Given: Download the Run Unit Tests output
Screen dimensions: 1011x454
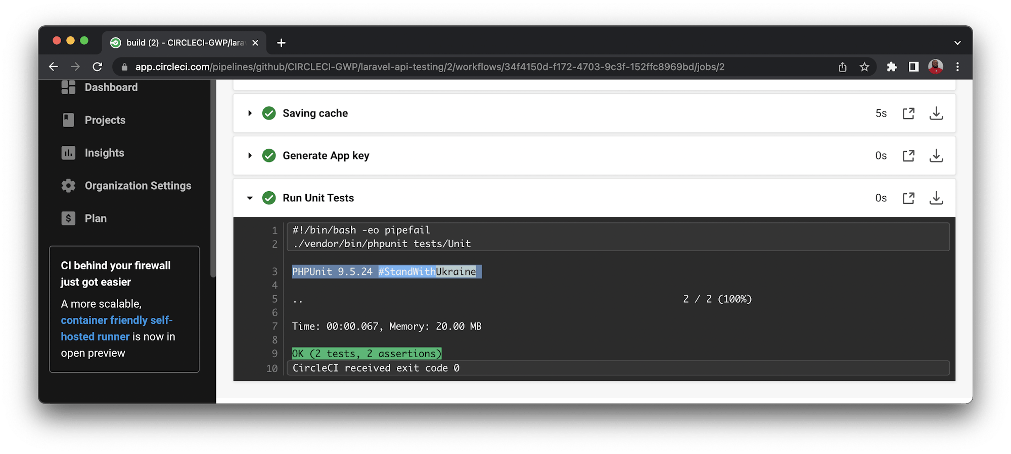Looking at the screenshot, I should coord(936,198).
